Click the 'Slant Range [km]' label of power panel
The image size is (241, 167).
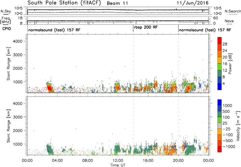pos(8,64)
